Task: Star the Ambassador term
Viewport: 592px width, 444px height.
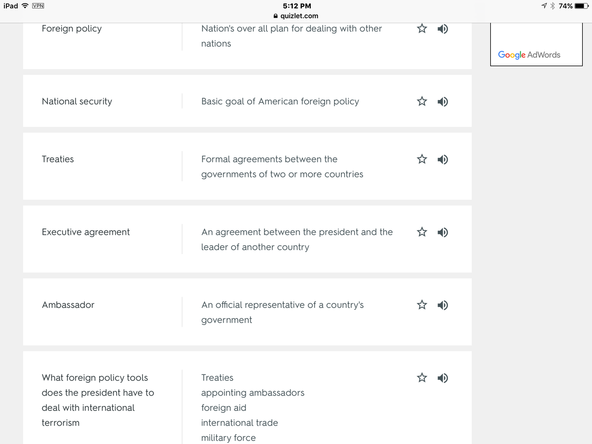Action: pyautogui.click(x=422, y=305)
